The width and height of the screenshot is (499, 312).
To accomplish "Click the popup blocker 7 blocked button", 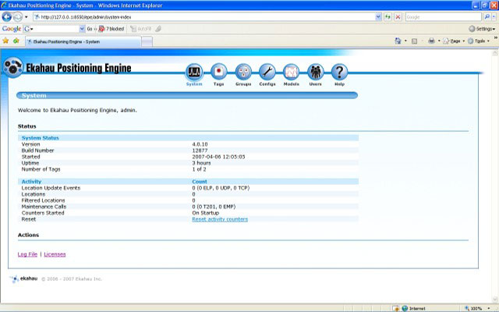I will coord(111,29).
